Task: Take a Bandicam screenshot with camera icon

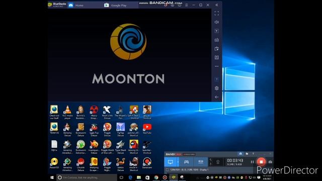Action: click(x=270, y=162)
